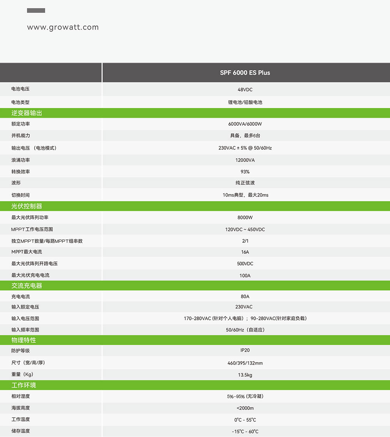Select the 10ms典型，最大20ms value
Screen dimensions: 390x437
point(245,195)
